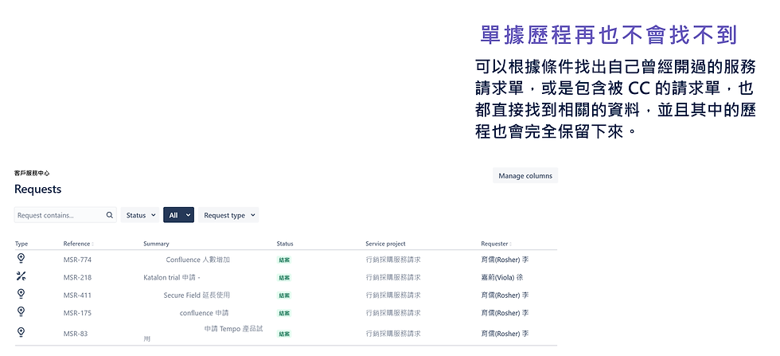Open the Confluence 人數增加 summary

(198, 260)
